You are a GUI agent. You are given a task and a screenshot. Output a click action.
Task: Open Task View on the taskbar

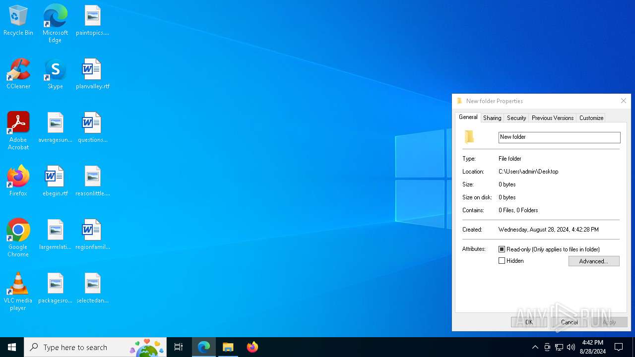point(179,347)
